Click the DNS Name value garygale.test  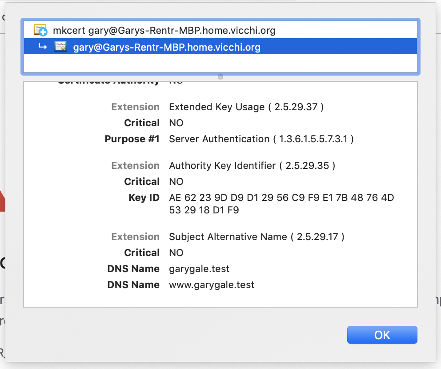pos(199,269)
